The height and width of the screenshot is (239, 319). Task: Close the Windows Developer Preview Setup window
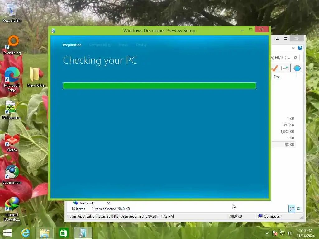(x=262, y=30)
